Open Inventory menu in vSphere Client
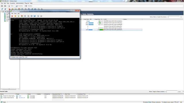 point(13,3)
